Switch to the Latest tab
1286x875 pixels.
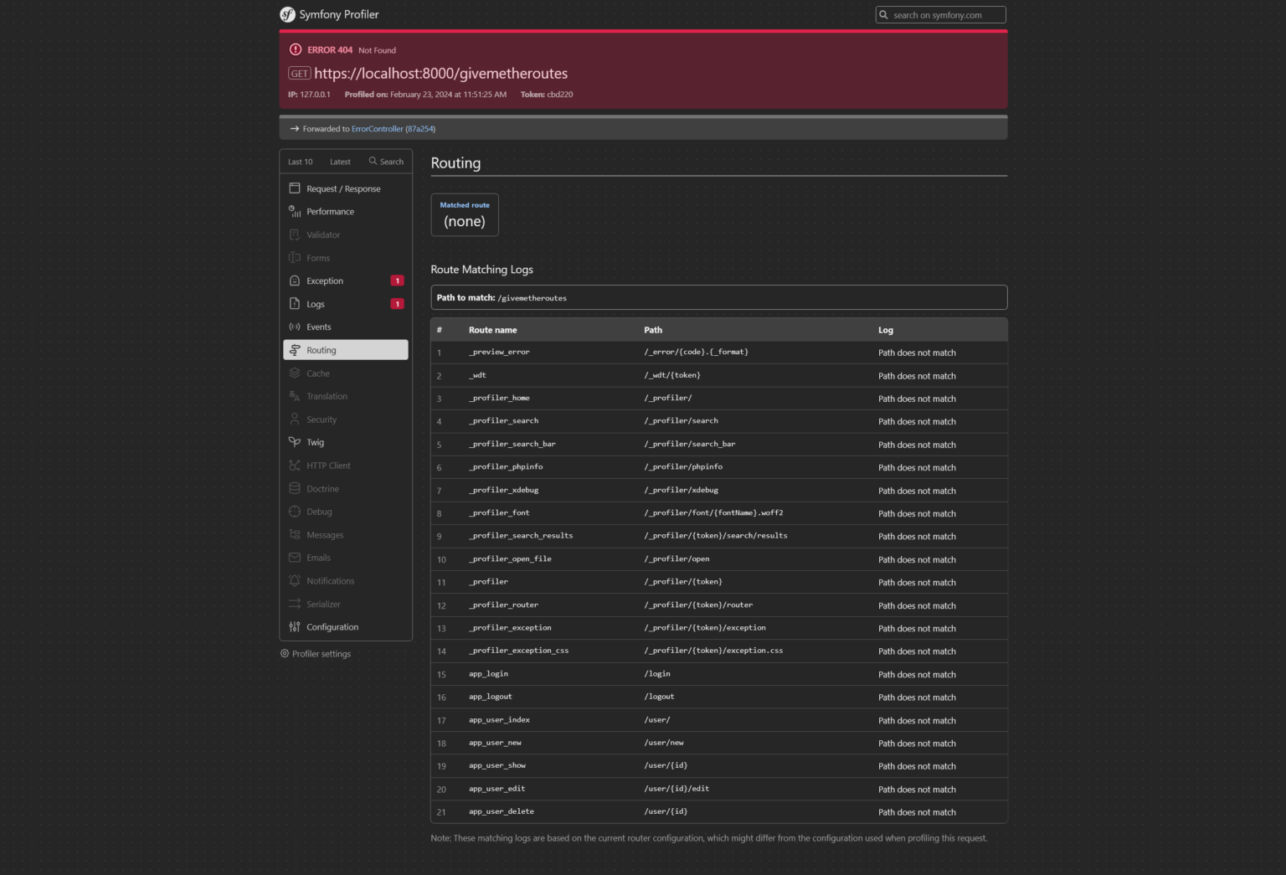[340, 162]
